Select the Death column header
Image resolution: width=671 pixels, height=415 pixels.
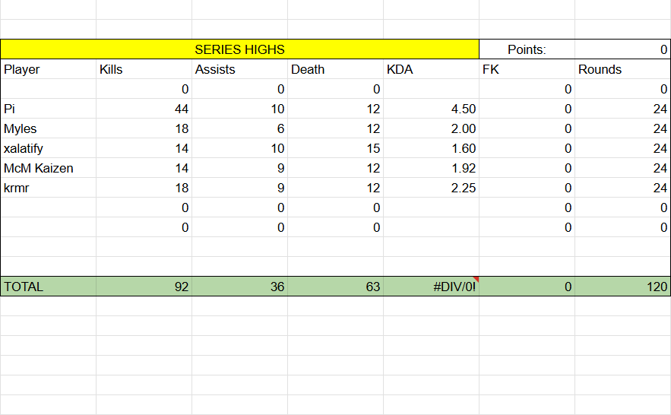click(336, 69)
